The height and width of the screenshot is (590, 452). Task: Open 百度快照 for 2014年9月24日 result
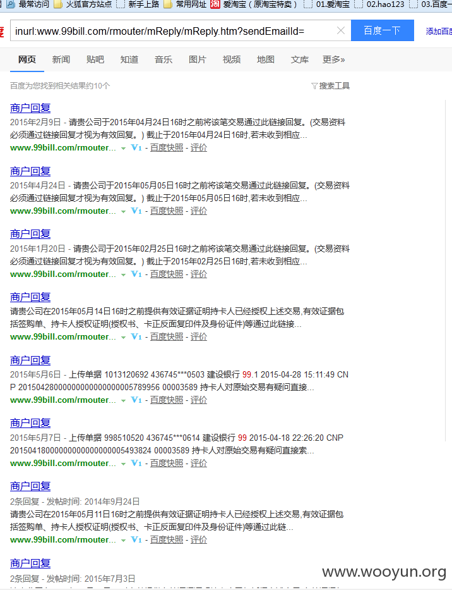[x=167, y=539]
